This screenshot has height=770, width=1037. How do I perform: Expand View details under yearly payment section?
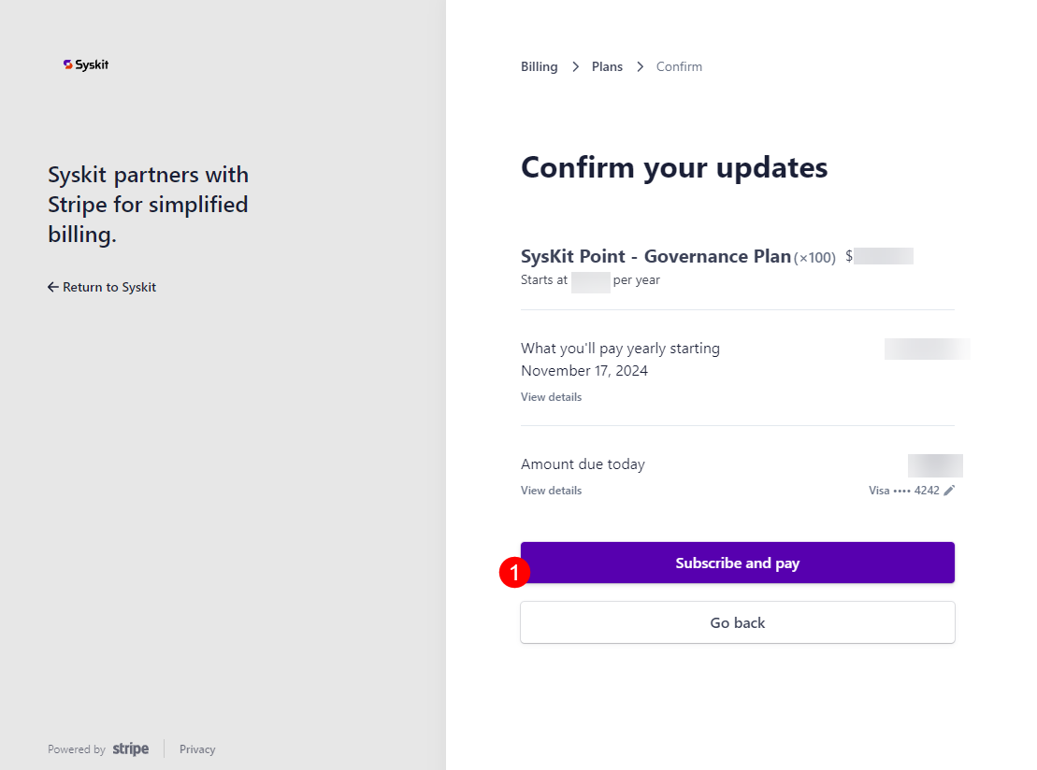pyautogui.click(x=551, y=396)
